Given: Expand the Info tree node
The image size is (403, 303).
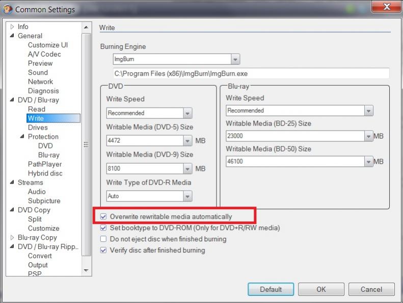Looking at the screenshot, I should click(12, 27).
